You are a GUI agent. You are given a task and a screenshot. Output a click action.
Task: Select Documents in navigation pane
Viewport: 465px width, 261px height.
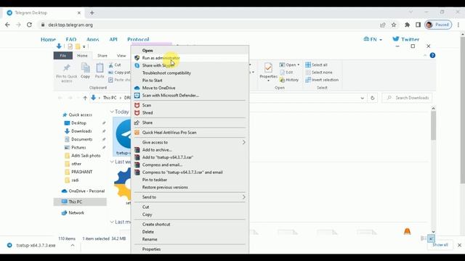pos(81,139)
